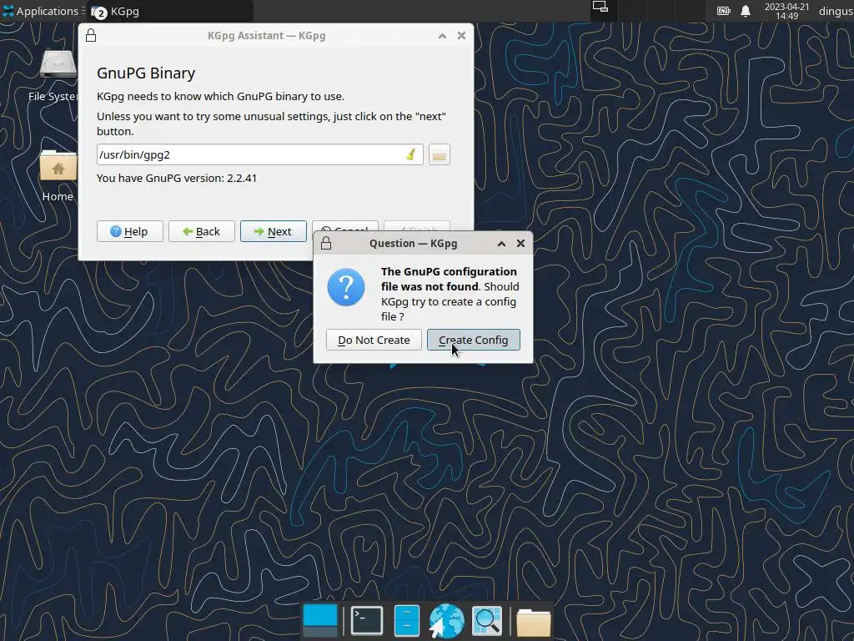Advance with Next in KGpg Assistant
Image resolution: width=854 pixels, height=641 pixels.
[273, 231]
